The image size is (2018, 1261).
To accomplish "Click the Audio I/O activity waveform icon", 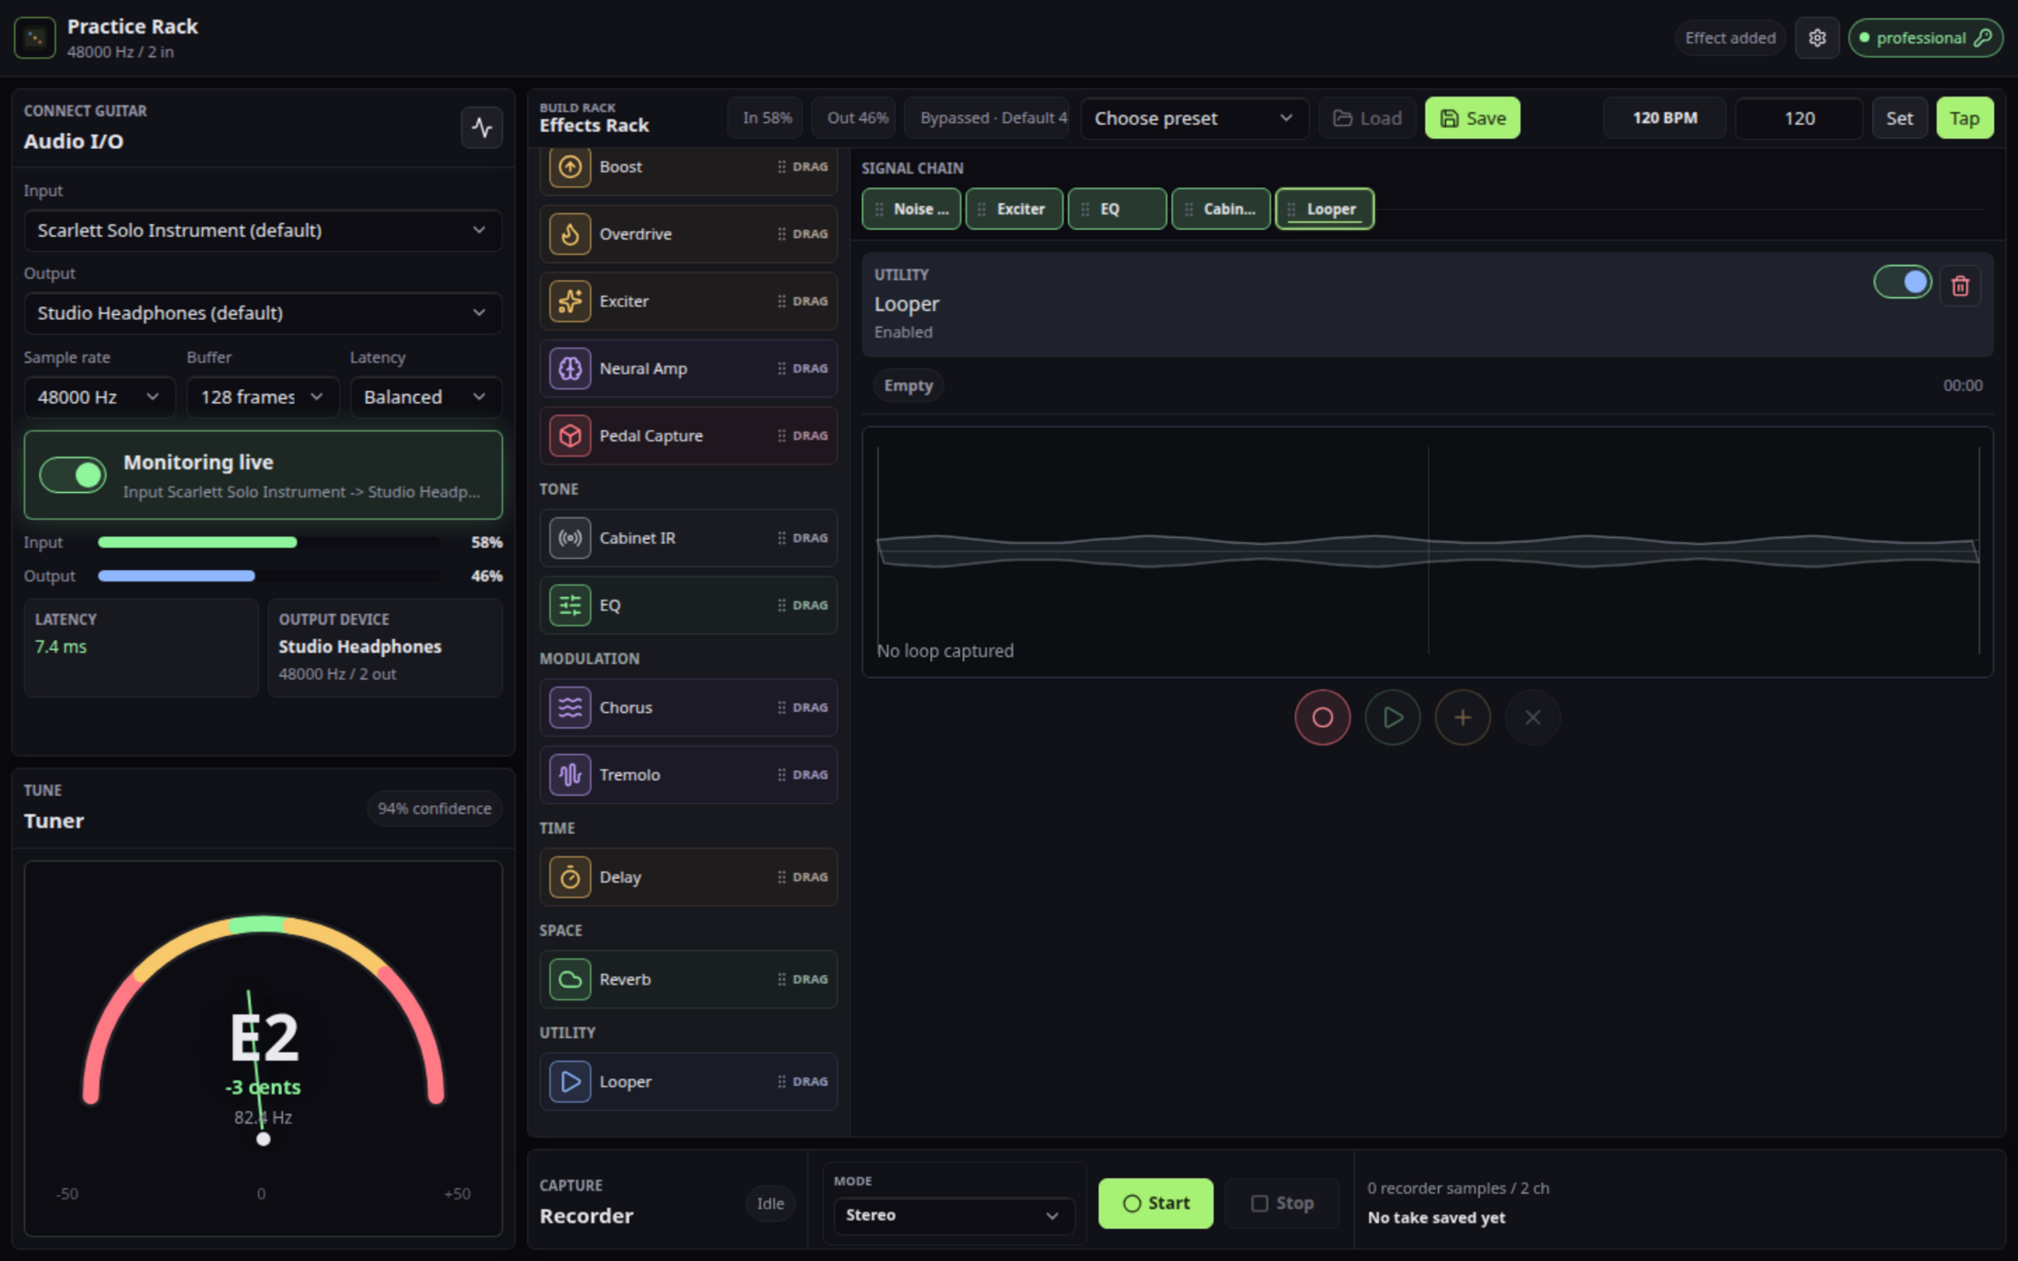I will tap(482, 128).
